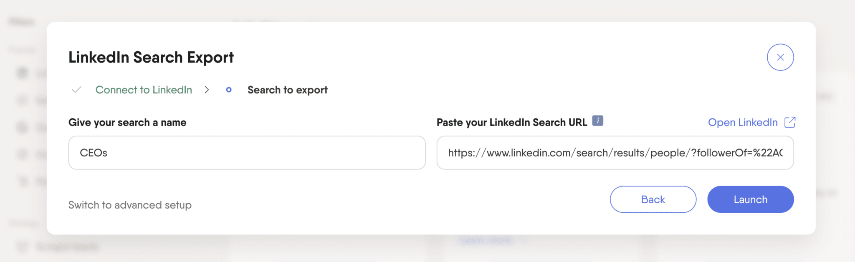
Task: Open LinkedIn via the "Open LinkedIn" link
Action: click(x=743, y=122)
